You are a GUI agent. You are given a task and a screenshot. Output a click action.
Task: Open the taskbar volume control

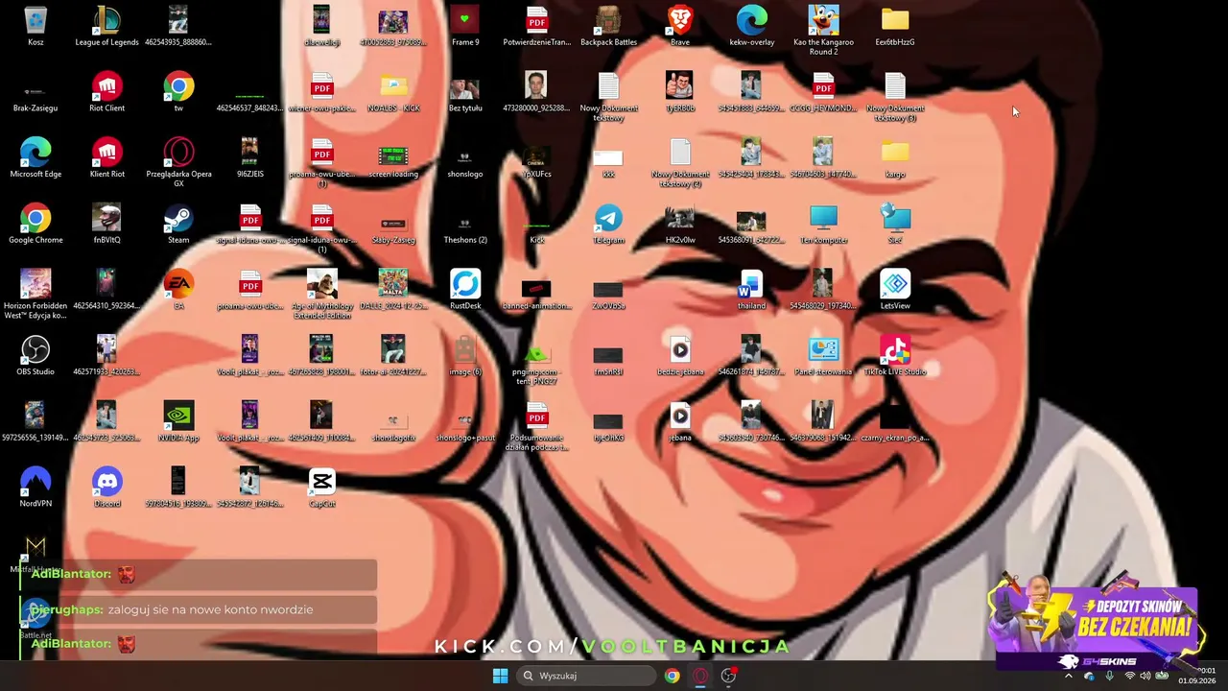tap(1145, 676)
